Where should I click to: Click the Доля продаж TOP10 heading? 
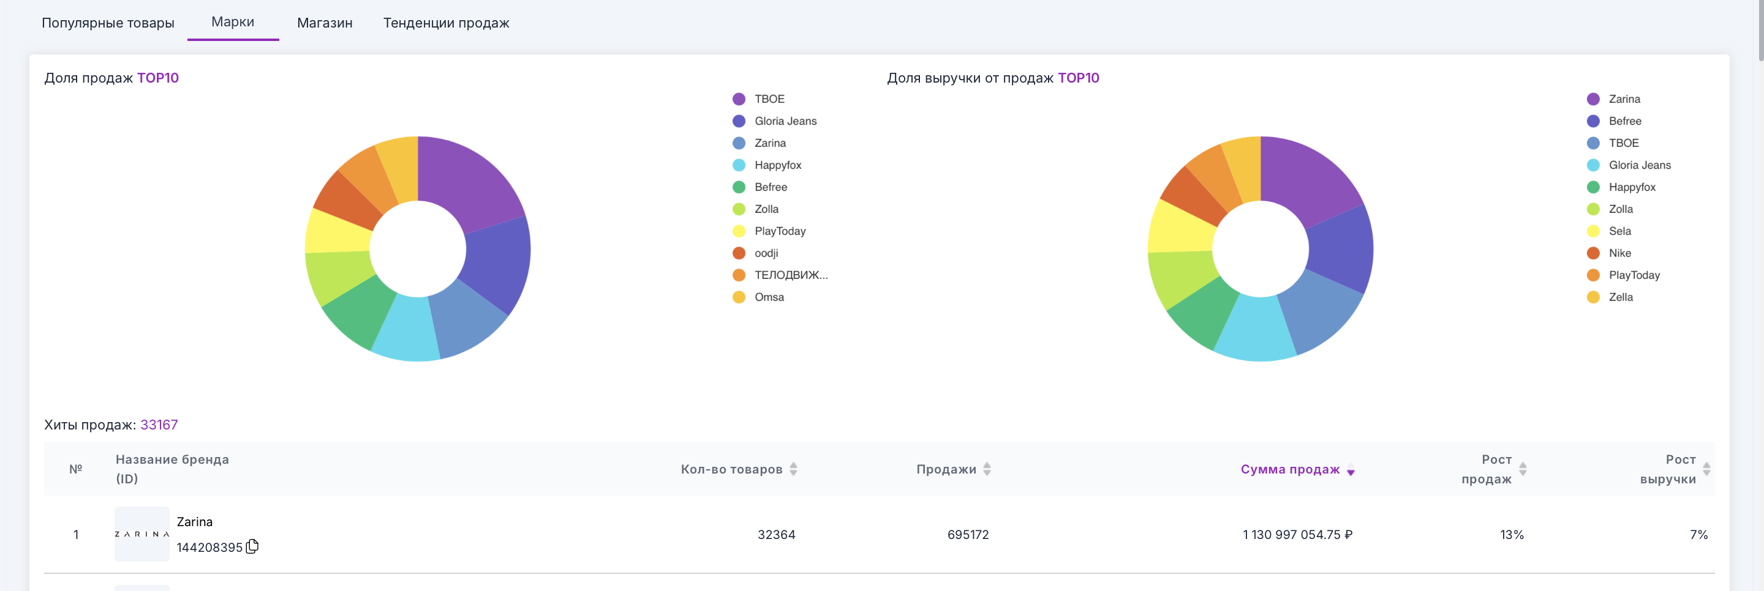[x=111, y=77]
